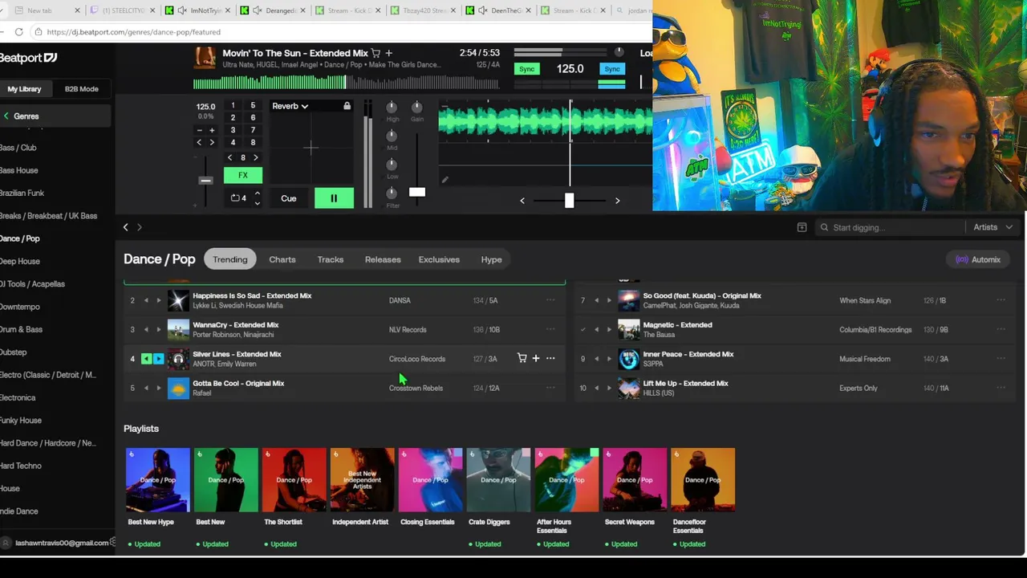Move the crossfader handle
1027x578 pixels.
pos(569,200)
